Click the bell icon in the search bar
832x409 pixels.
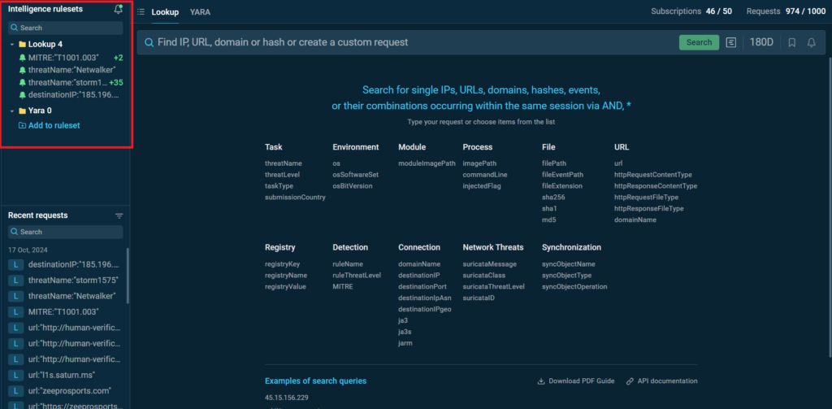[x=811, y=42]
